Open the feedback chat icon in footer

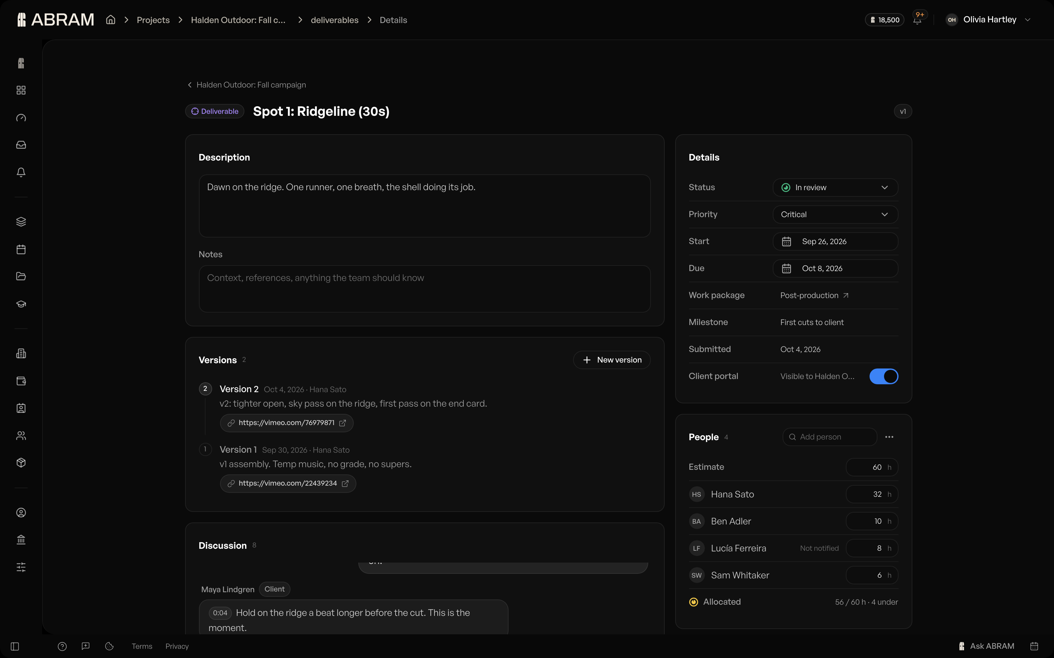pyautogui.click(x=86, y=646)
